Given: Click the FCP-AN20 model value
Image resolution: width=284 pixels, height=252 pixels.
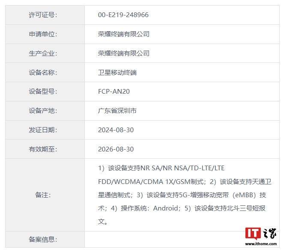Looking at the screenshot, I should (114, 92).
